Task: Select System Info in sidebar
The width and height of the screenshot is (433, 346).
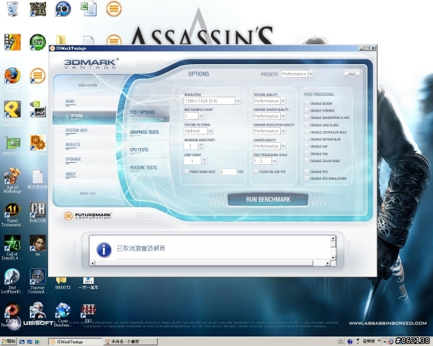Action: [x=76, y=130]
